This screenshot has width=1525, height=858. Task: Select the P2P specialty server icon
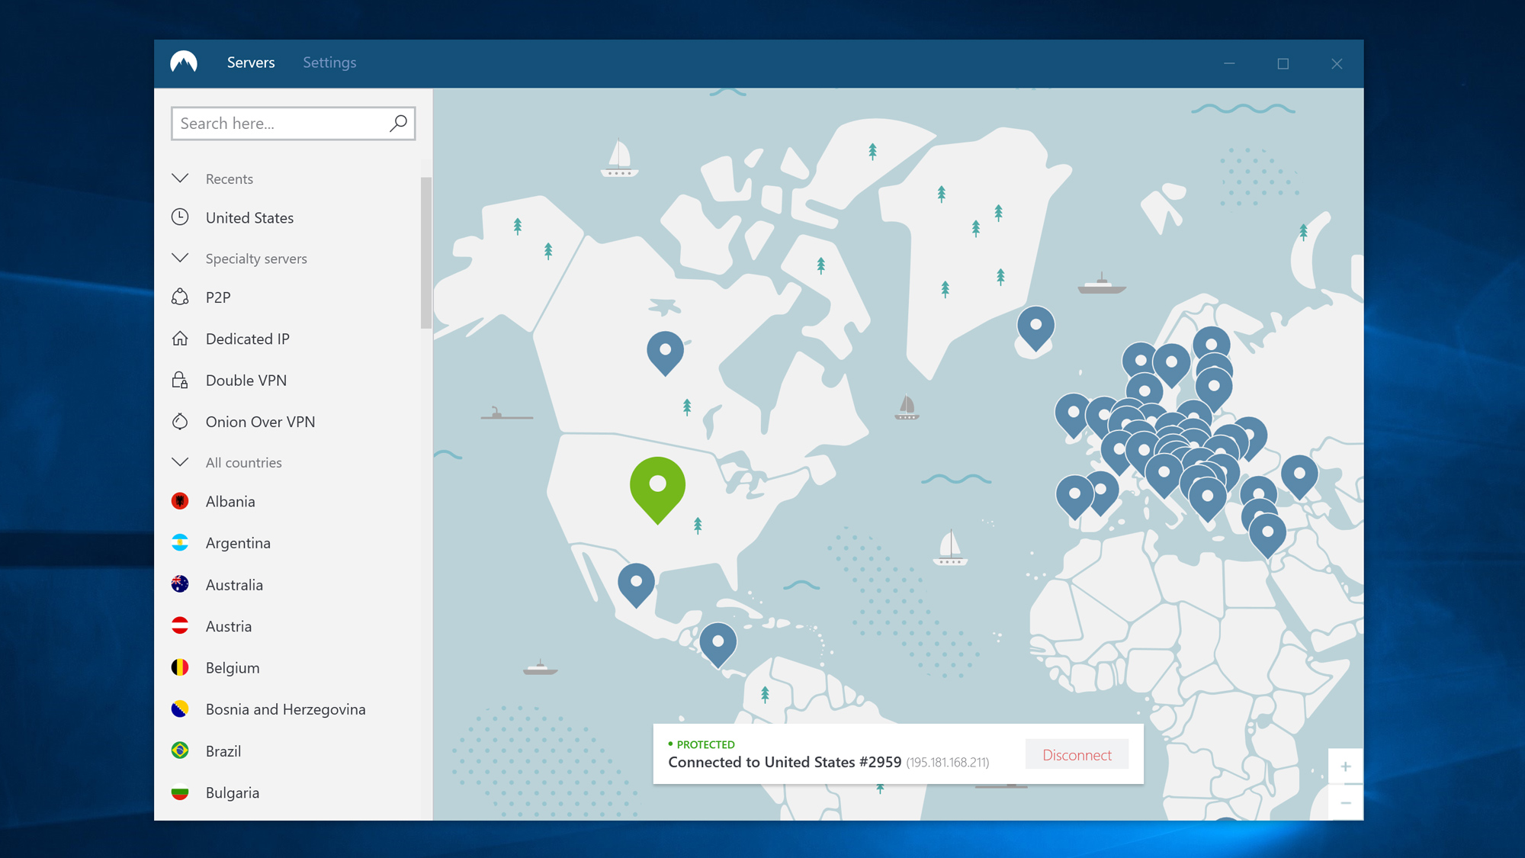pos(180,297)
